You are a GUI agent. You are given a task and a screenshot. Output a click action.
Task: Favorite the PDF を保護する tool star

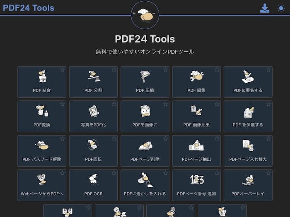click(x=268, y=104)
